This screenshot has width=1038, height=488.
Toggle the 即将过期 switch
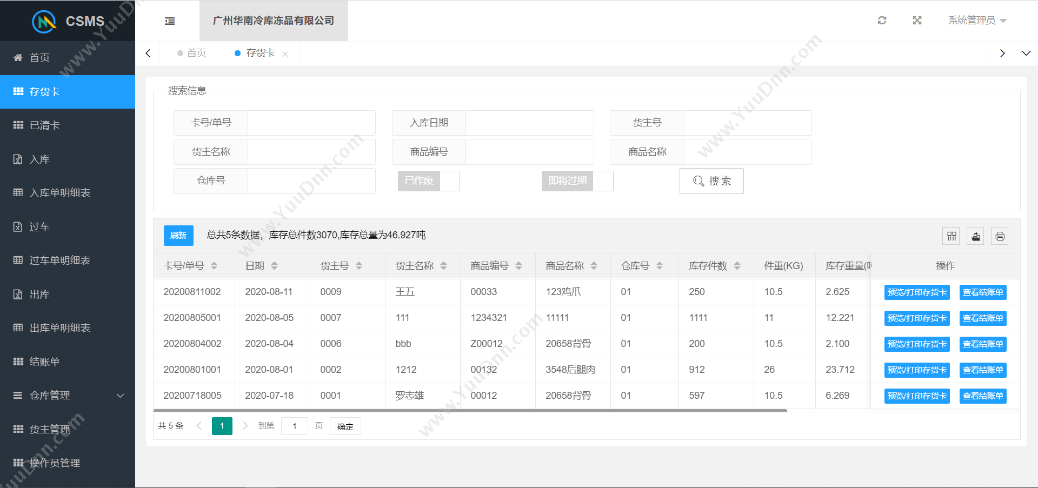click(577, 181)
